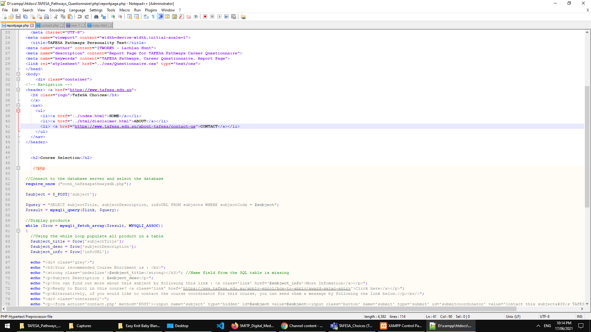Click the Save file toolbar icon
Image resolution: width=591 pixels, height=332 pixels.
pyautogui.click(x=18, y=17)
